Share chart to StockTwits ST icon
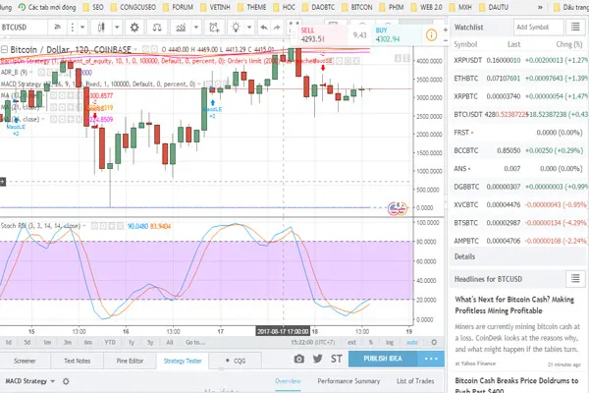 click(336, 359)
